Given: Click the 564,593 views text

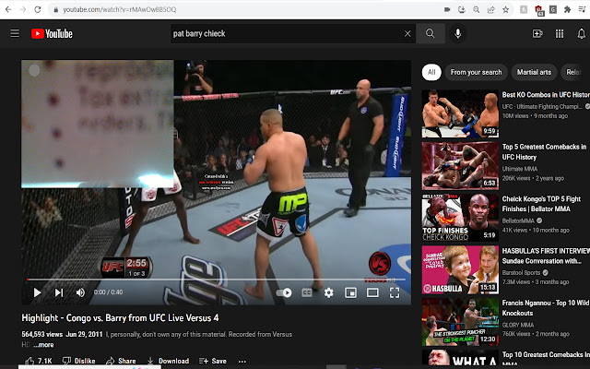Looking at the screenshot, I should pyautogui.click(x=42, y=334).
